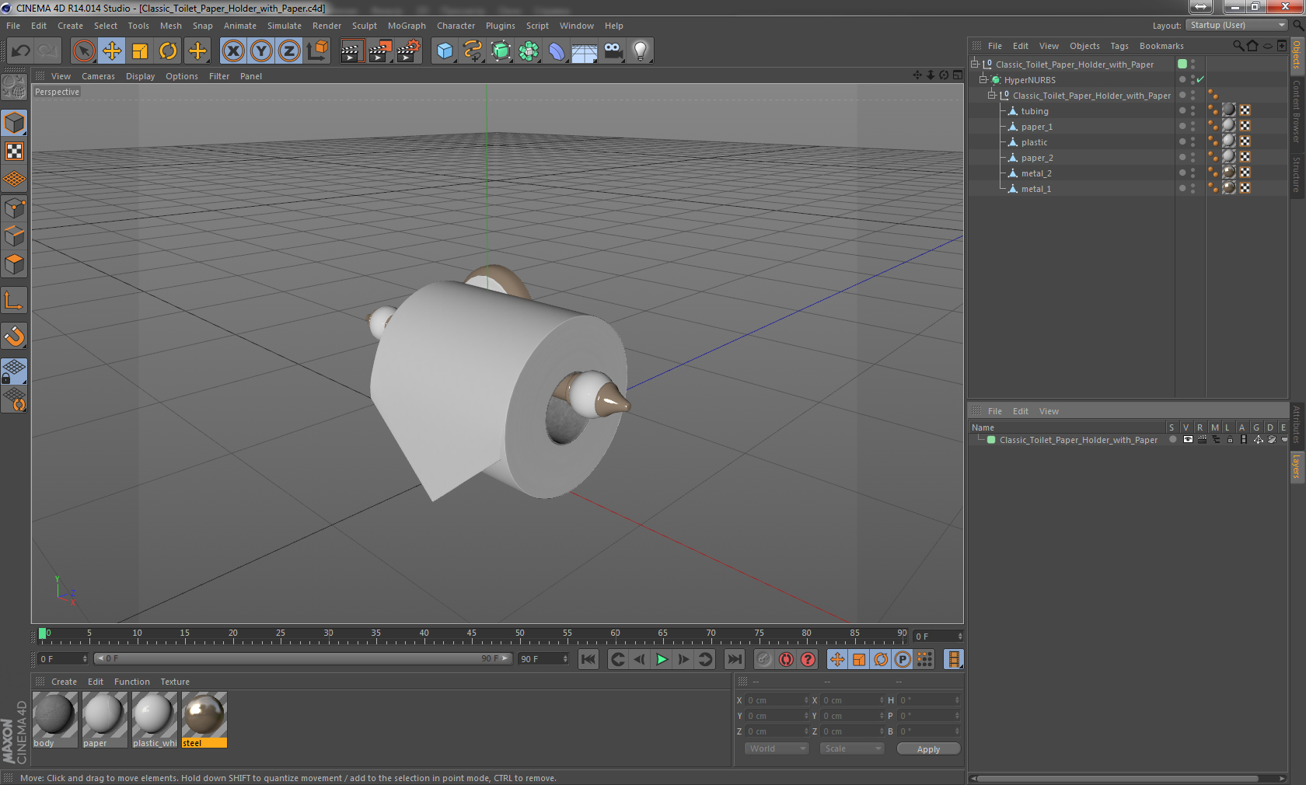
Task: Toggle record active objects button
Action: point(764,659)
